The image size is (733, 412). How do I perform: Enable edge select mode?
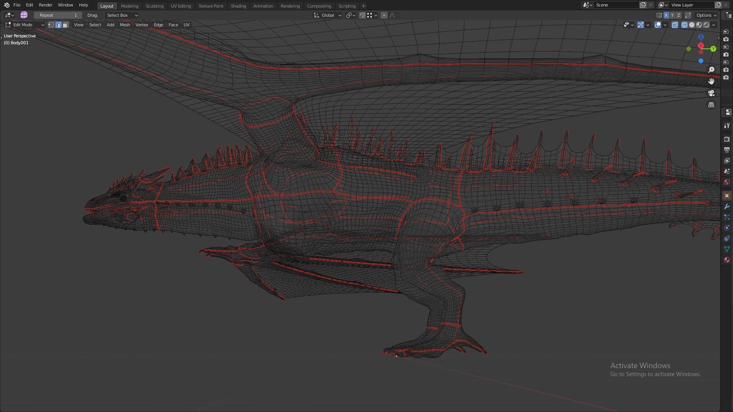click(x=58, y=25)
